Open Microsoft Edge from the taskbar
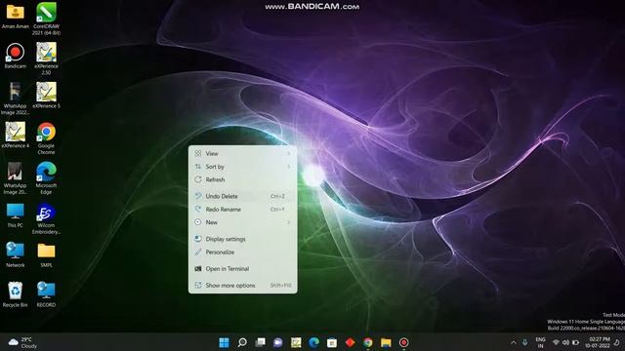The width and height of the screenshot is (625, 351). pyautogui.click(x=314, y=342)
